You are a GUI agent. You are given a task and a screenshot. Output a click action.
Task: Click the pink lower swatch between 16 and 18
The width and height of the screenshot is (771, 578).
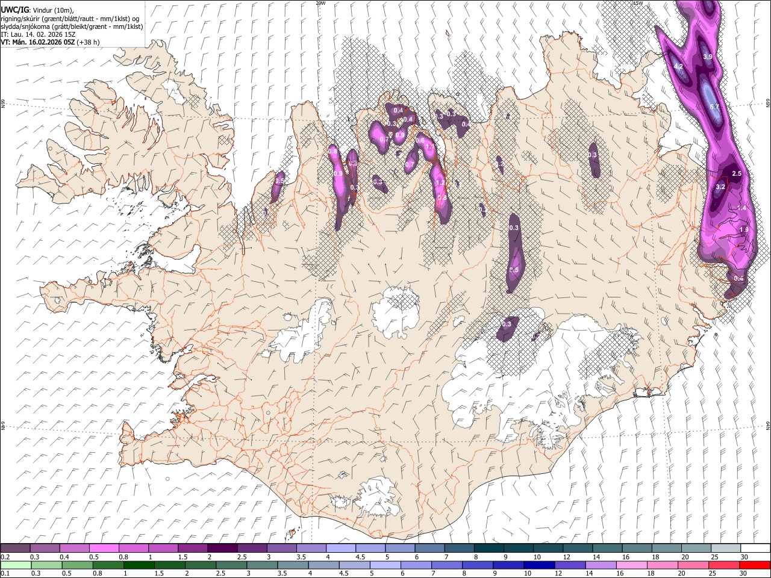coord(631,565)
